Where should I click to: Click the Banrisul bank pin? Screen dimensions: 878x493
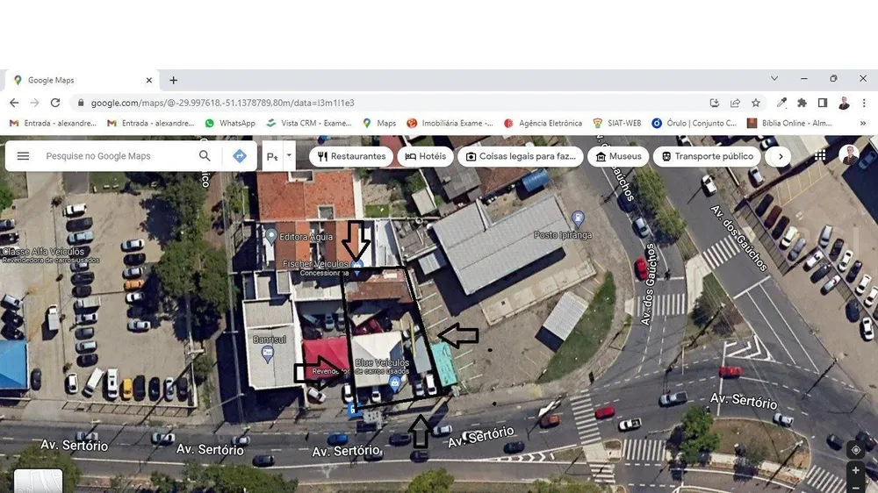[268, 354]
